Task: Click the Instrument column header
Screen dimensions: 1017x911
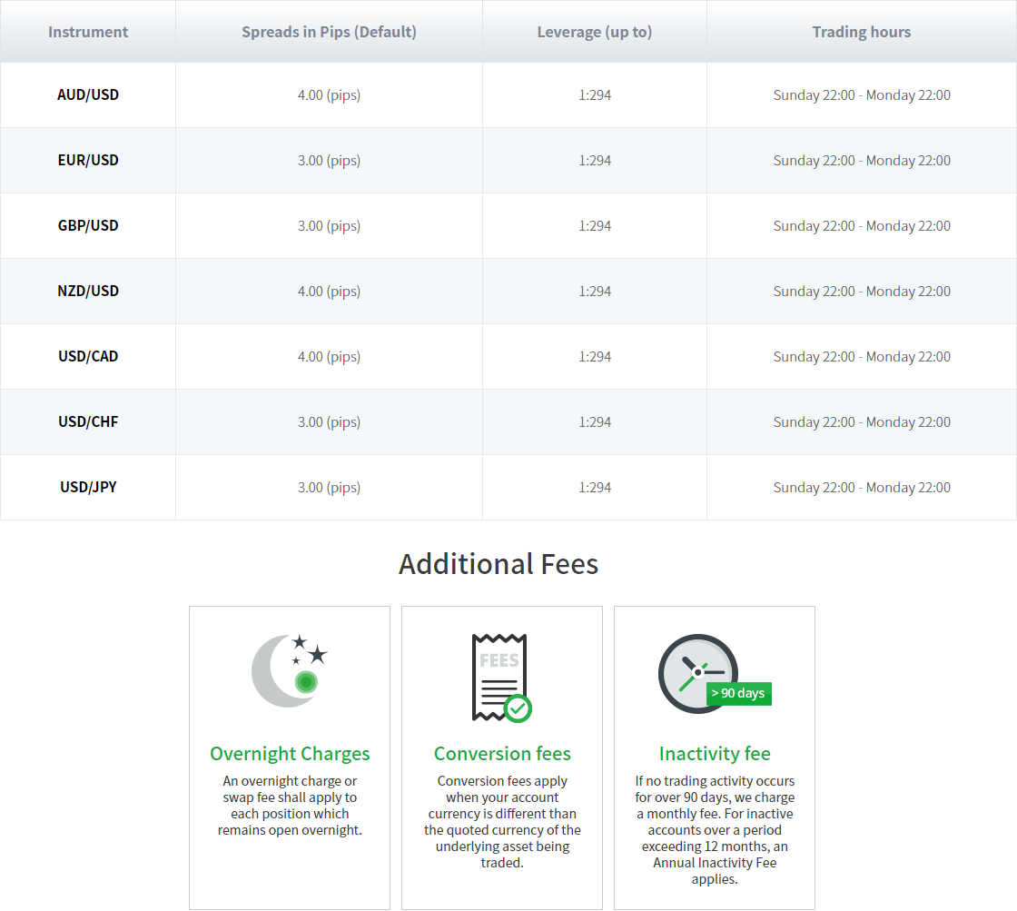Action: pyautogui.click(x=88, y=32)
